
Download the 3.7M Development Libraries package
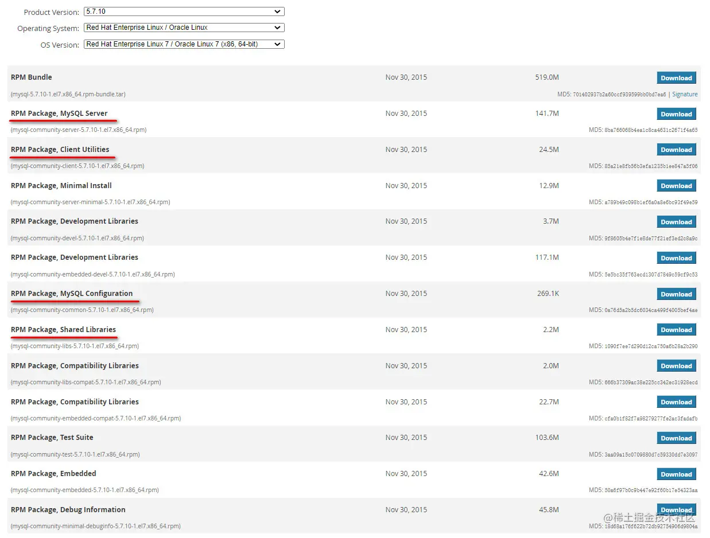pyautogui.click(x=676, y=222)
